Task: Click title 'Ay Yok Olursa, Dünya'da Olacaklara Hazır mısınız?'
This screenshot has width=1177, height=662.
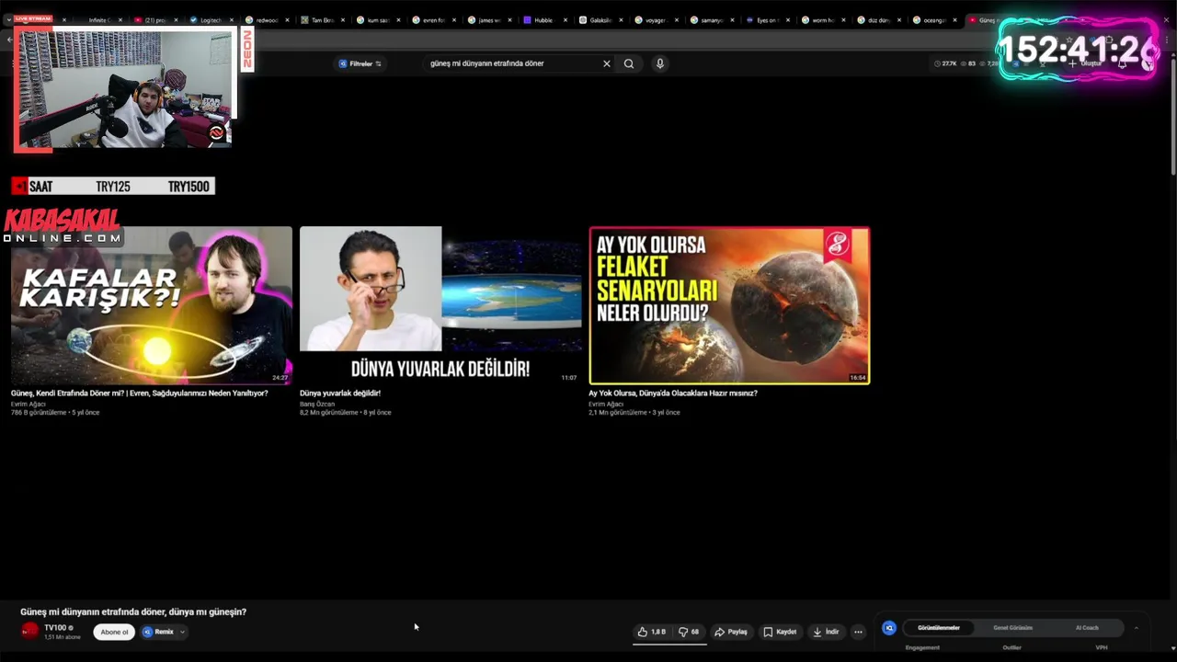Action: pos(673,393)
